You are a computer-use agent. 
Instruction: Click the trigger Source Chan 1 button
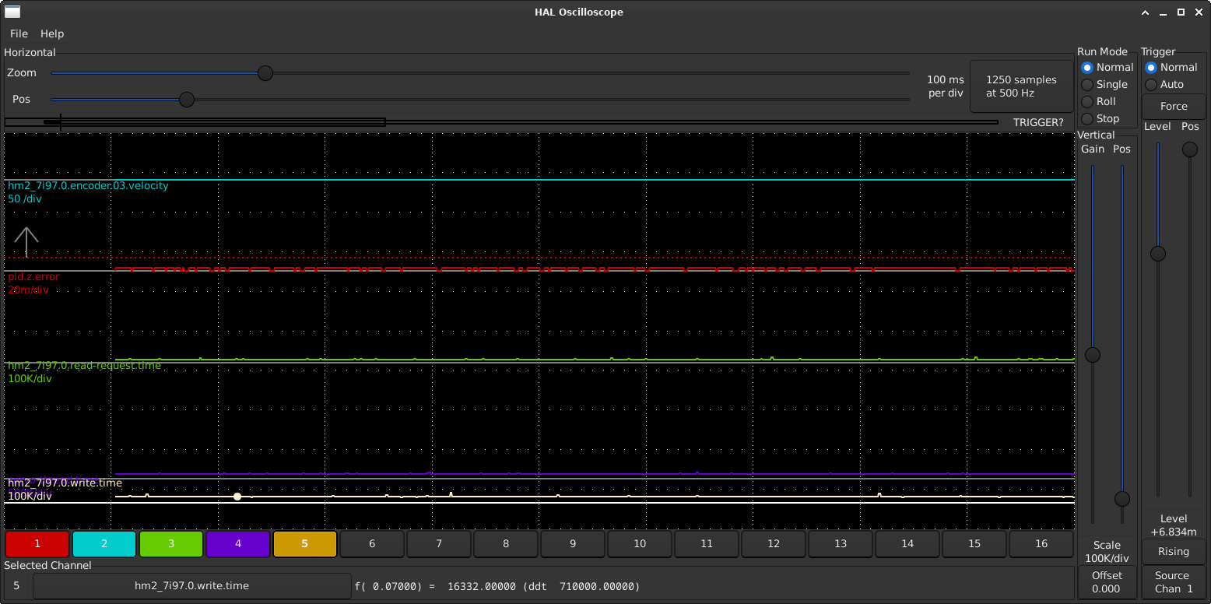pos(1174,582)
